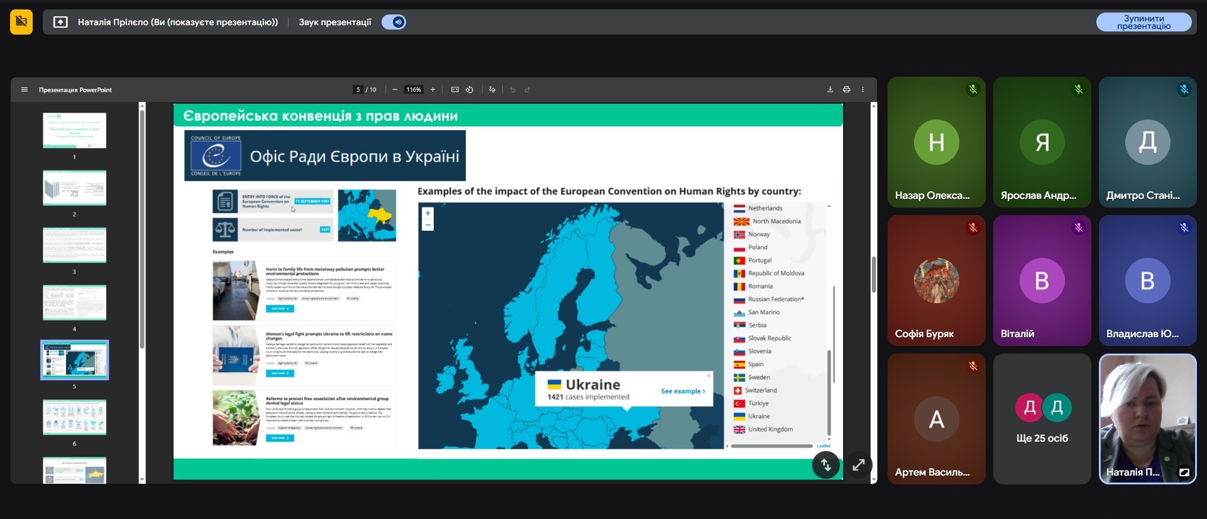
Task: Expand the Ще 25 осіб participants tile
Action: coord(1042,419)
